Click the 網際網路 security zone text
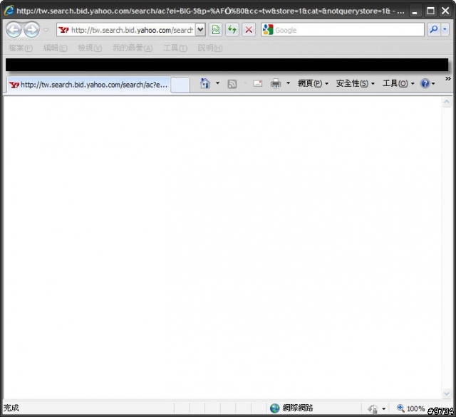 pos(298,408)
